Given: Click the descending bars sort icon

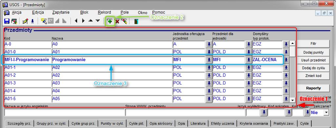Looking at the screenshot, I should click(x=64, y=21).
